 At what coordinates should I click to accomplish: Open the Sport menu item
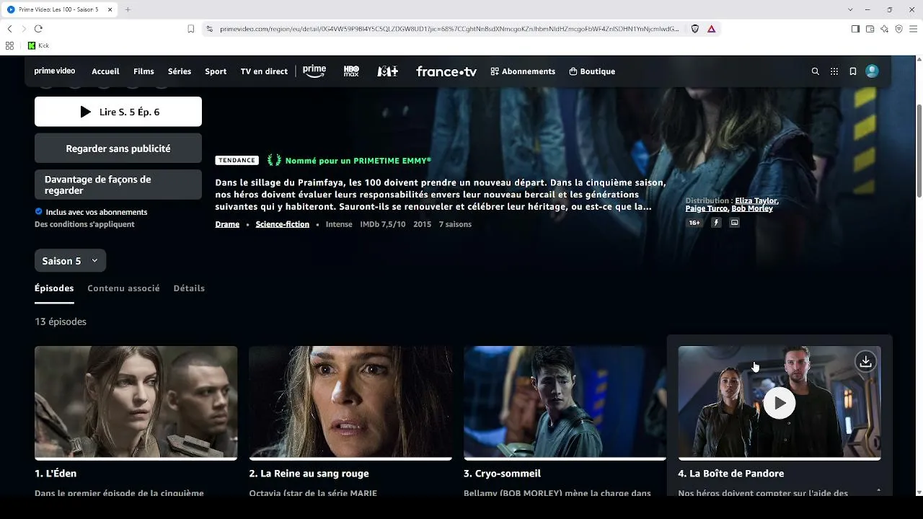(216, 71)
